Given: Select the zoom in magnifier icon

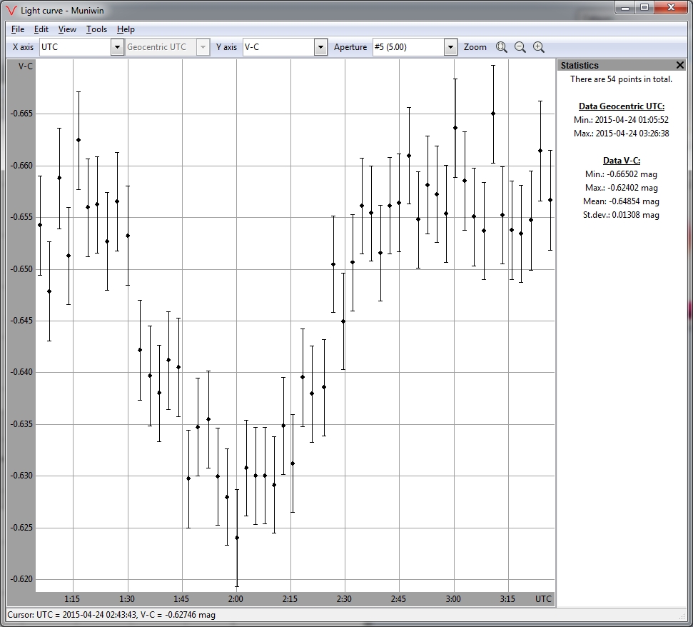Looking at the screenshot, I should coord(539,46).
